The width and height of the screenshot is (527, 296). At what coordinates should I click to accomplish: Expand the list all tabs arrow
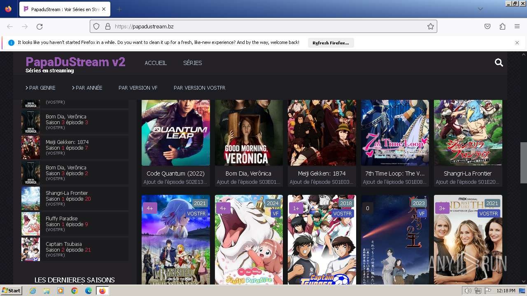click(480, 9)
